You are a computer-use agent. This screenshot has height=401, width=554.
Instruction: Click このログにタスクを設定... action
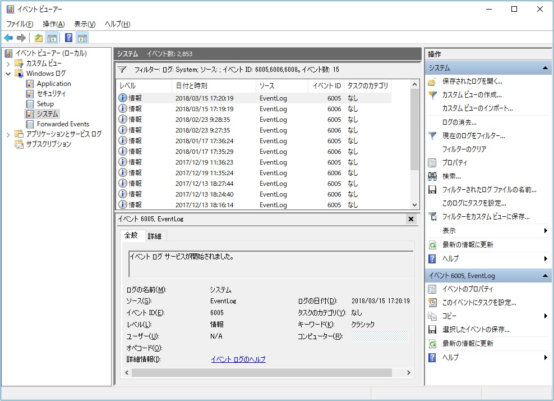pos(474,203)
